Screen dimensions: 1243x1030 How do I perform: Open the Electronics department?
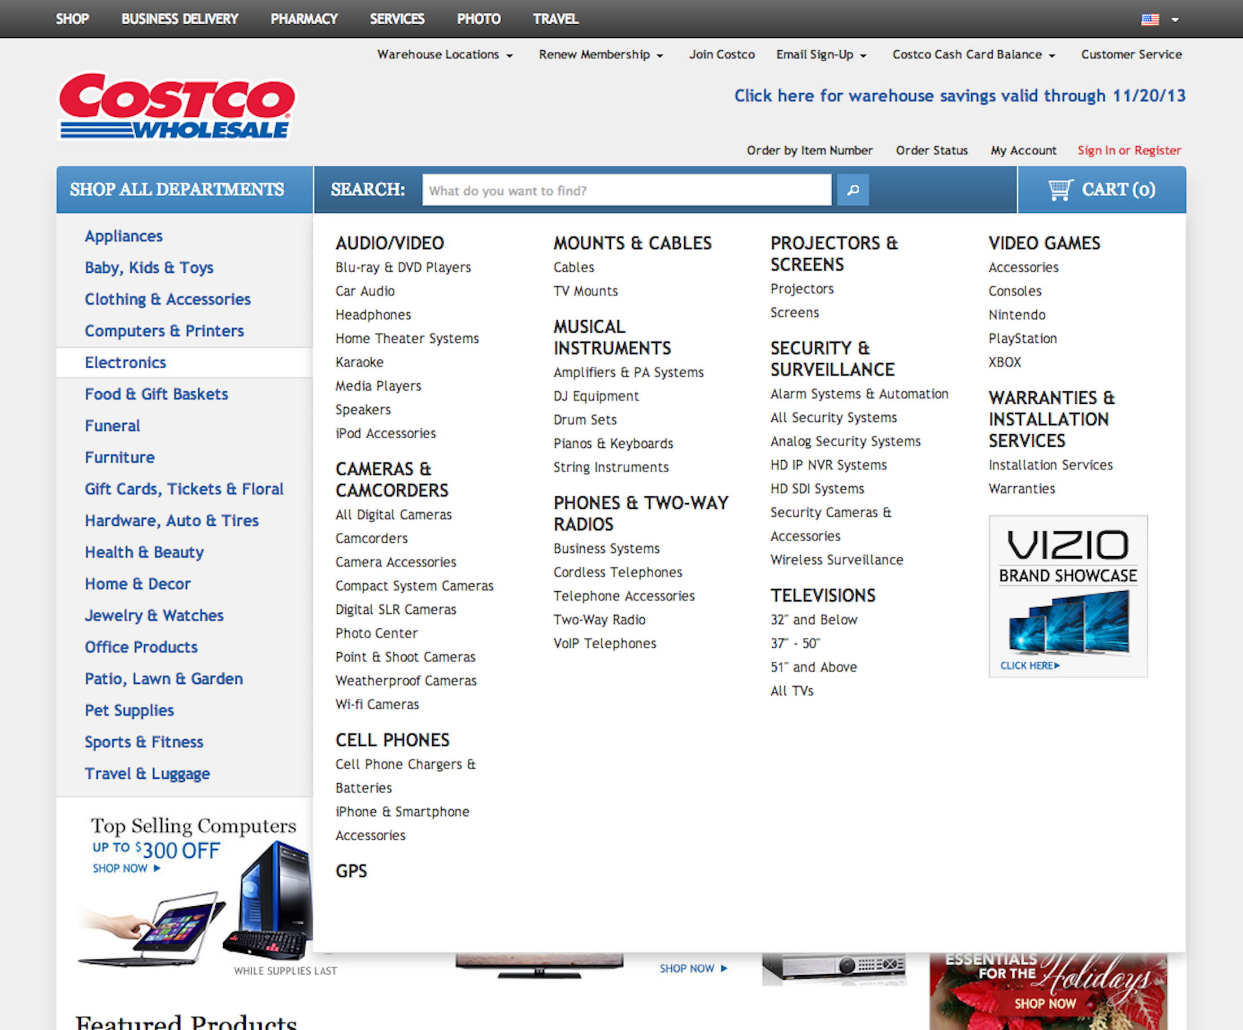[x=125, y=362]
